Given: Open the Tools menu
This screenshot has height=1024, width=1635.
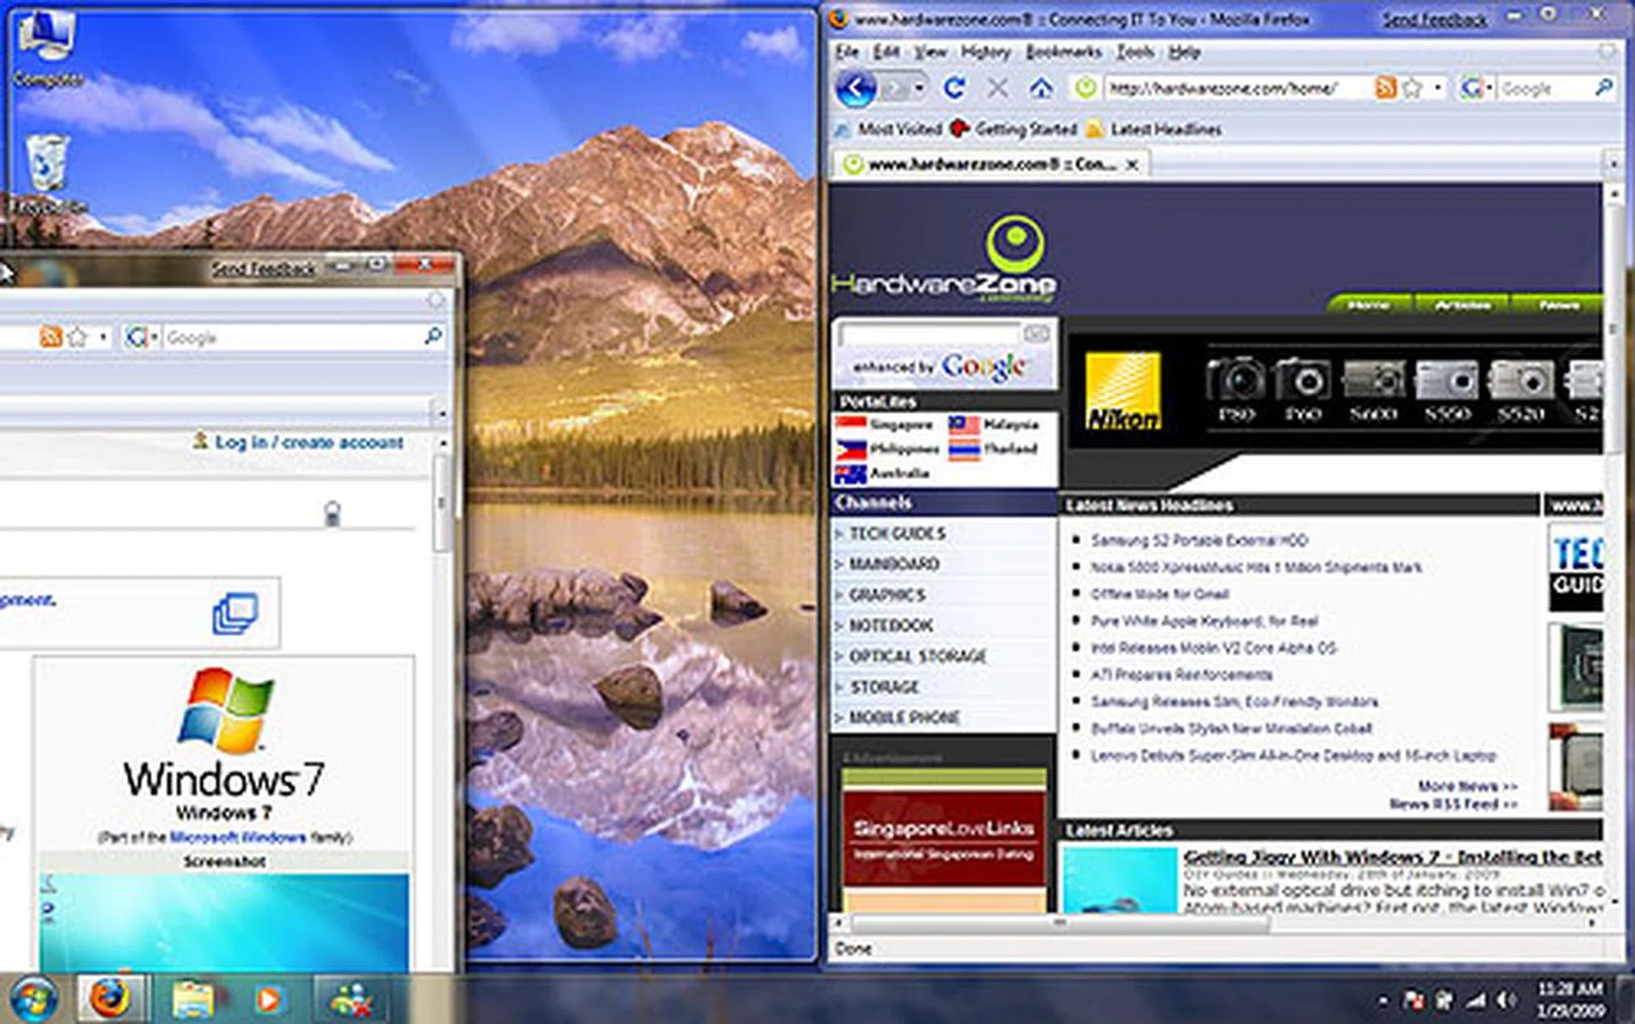Looking at the screenshot, I should (1134, 52).
